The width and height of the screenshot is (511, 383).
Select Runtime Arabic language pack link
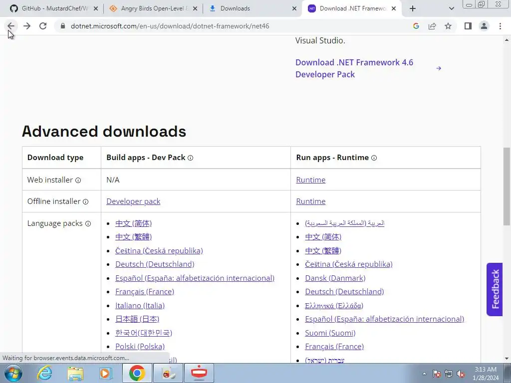(345, 223)
